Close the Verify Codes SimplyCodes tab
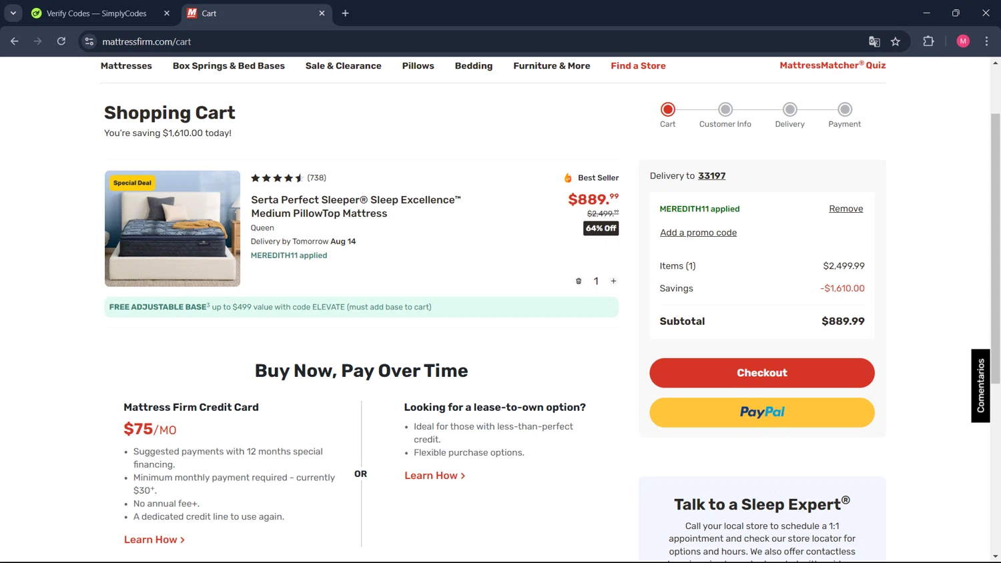Image resolution: width=1001 pixels, height=563 pixels. tap(167, 13)
